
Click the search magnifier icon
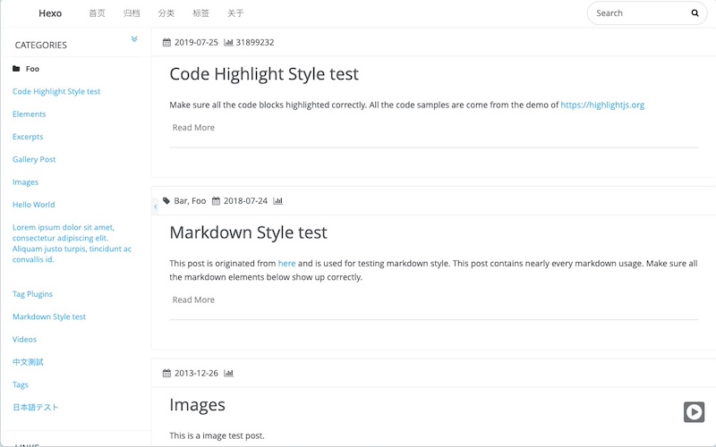click(695, 13)
